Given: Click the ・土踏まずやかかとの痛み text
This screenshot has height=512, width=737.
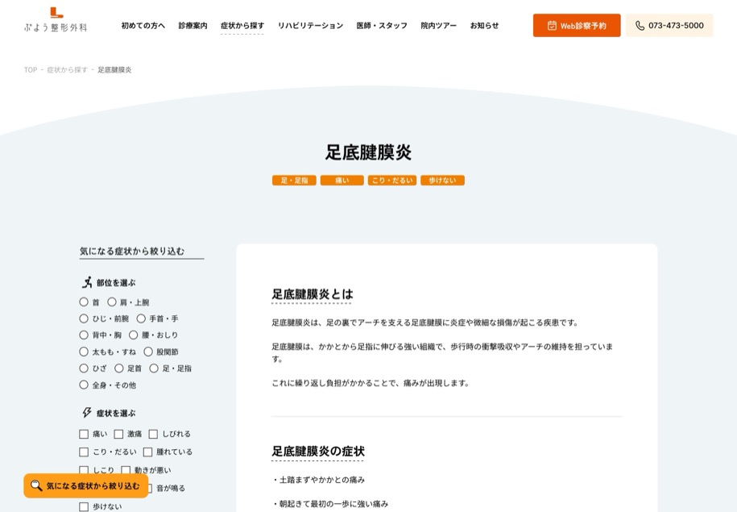Looking at the screenshot, I should tap(318, 480).
